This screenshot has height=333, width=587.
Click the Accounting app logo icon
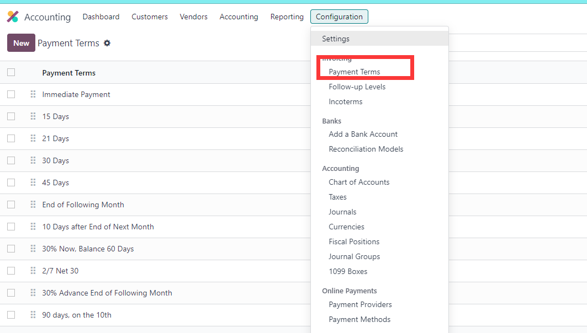point(13,17)
